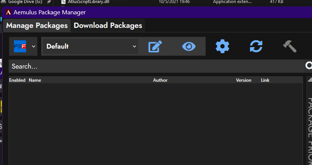Expand the package priority triangle arrow
The height and width of the screenshot is (165, 312).
click(x=310, y=79)
